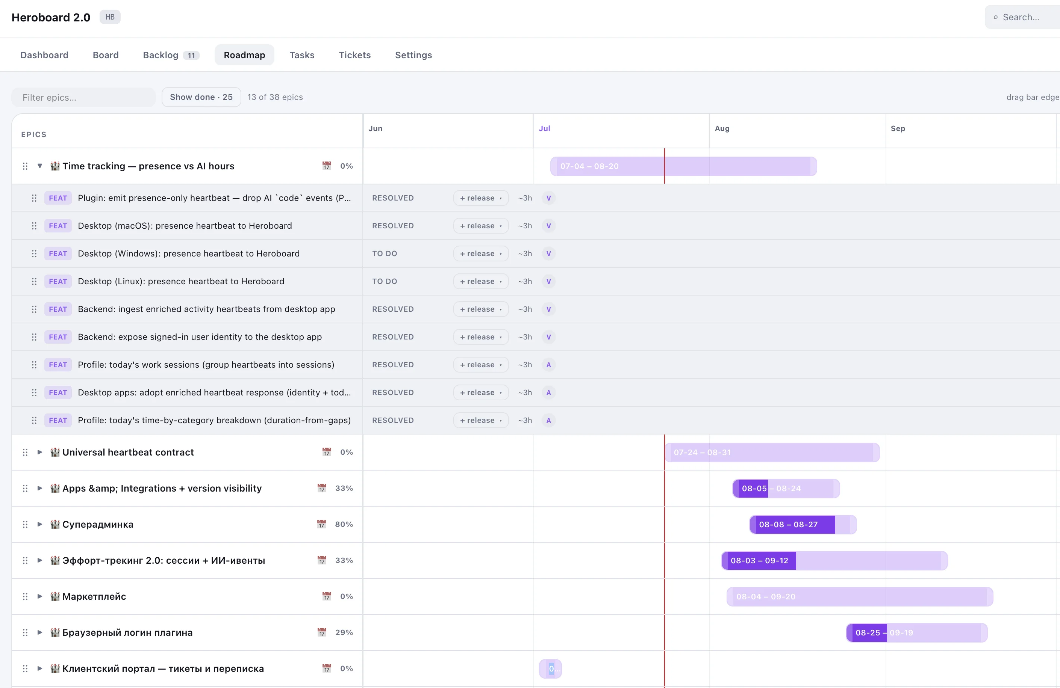Go to the Tasks tab
This screenshot has height=688, width=1060.
(x=302, y=55)
